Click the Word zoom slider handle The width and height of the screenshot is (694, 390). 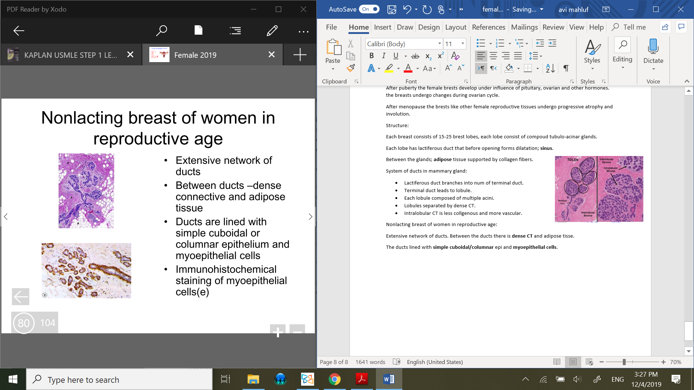(624, 362)
